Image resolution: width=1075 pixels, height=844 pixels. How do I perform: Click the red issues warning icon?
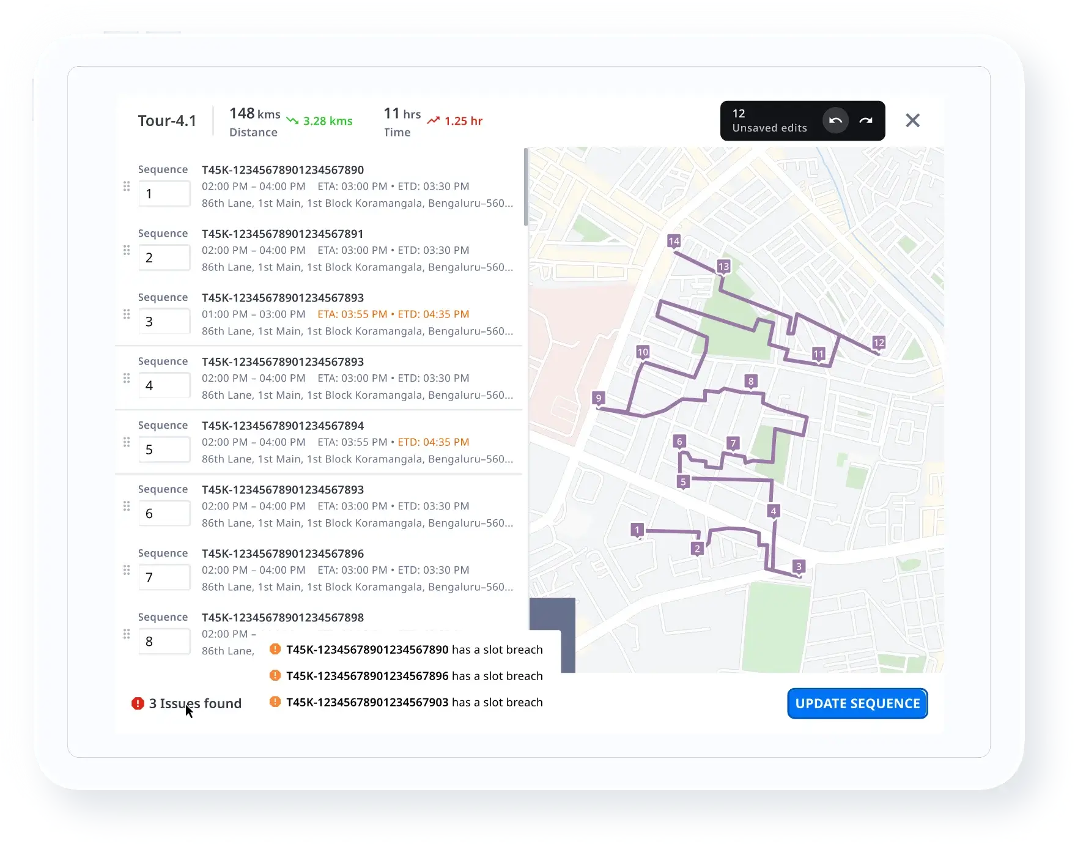click(x=138, y=703)
